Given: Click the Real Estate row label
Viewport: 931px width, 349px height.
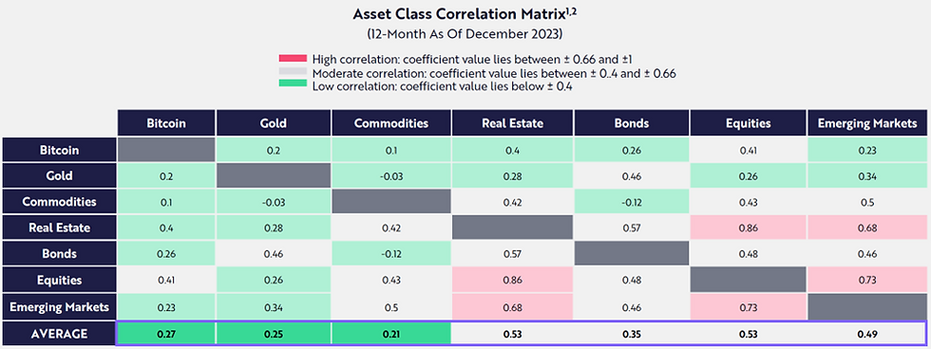Looking at the screenshot, I should click(x=59, y=229).
